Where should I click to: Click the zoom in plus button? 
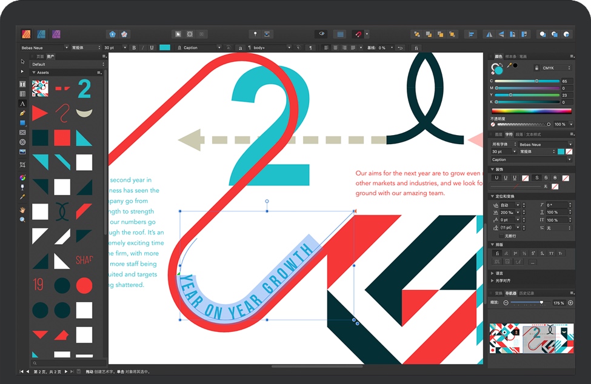[570, 303]
